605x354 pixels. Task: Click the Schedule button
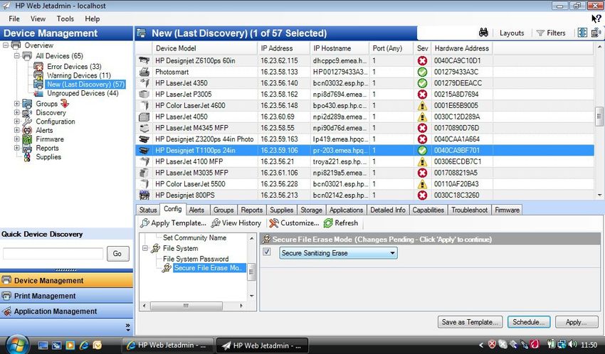click(x=529, y=322)
